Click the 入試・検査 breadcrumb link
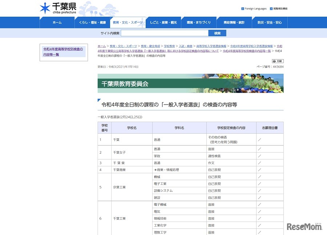This screenshot has height=235, width=327. coord(185,46)
